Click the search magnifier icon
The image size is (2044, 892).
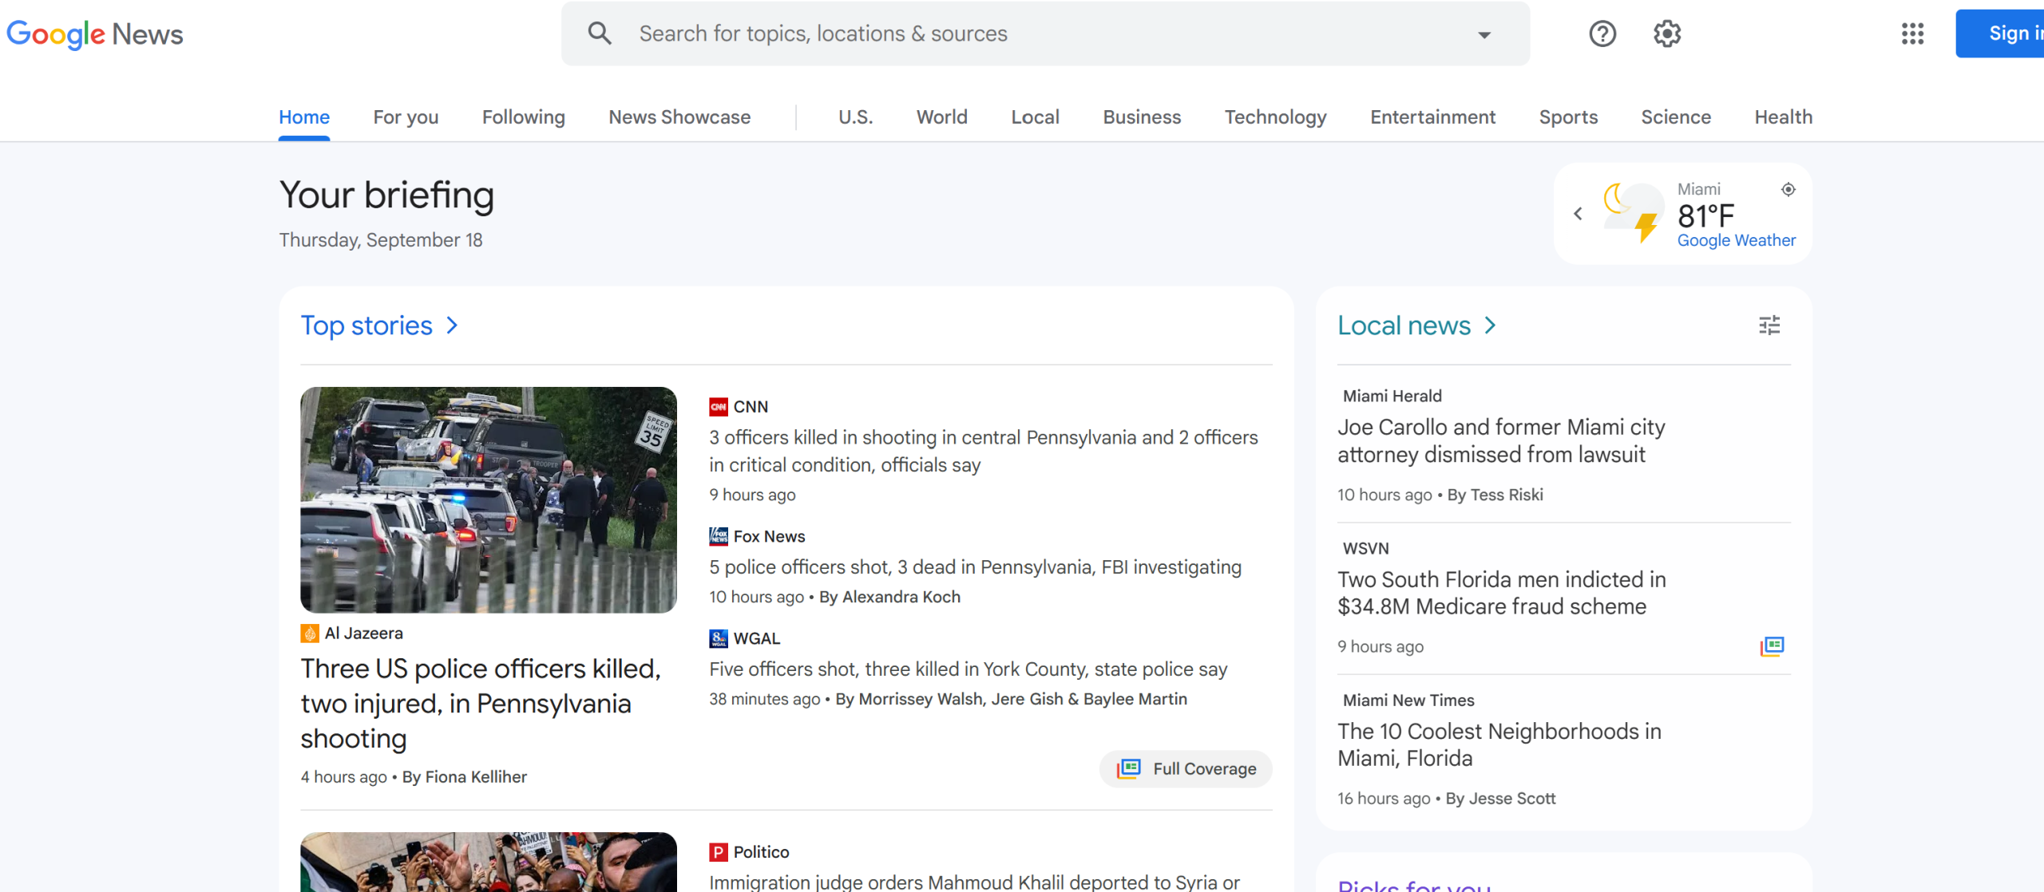tap(600, 34)
